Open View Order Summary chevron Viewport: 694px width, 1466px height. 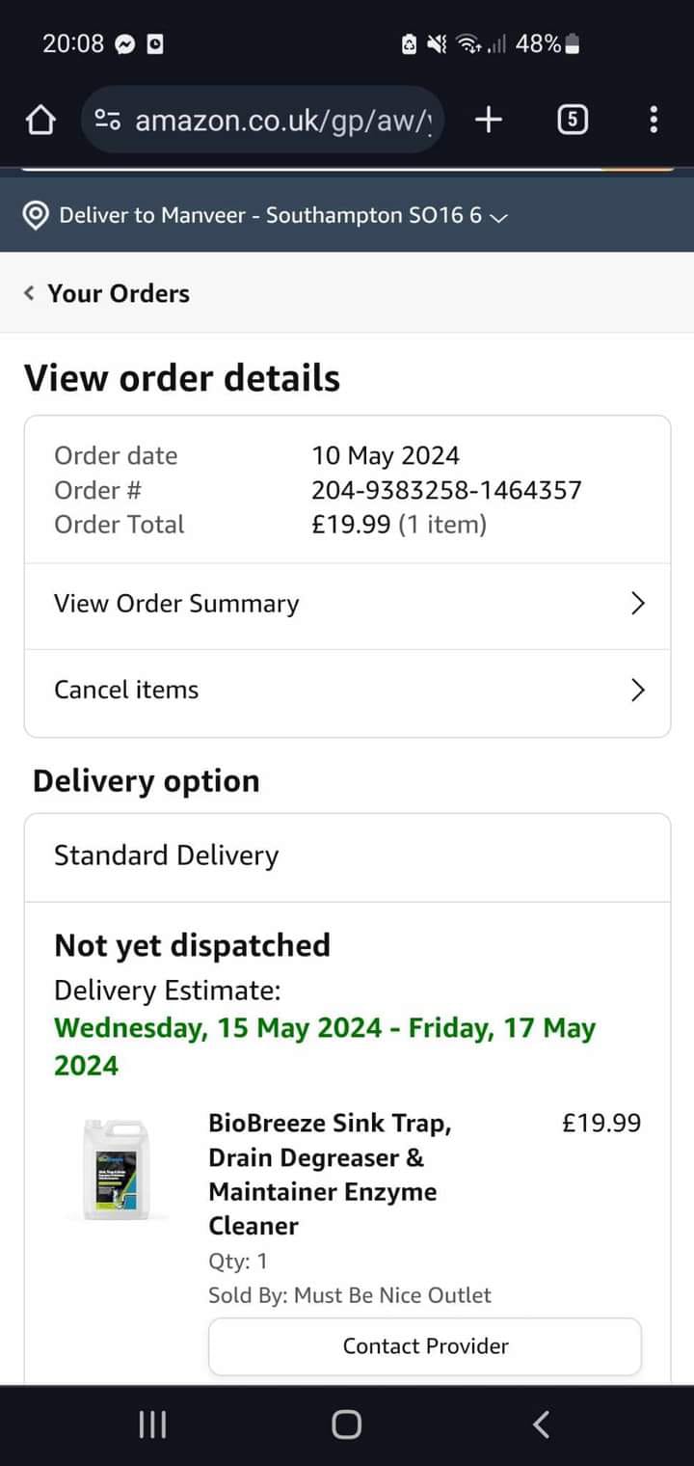coord(637,604)
